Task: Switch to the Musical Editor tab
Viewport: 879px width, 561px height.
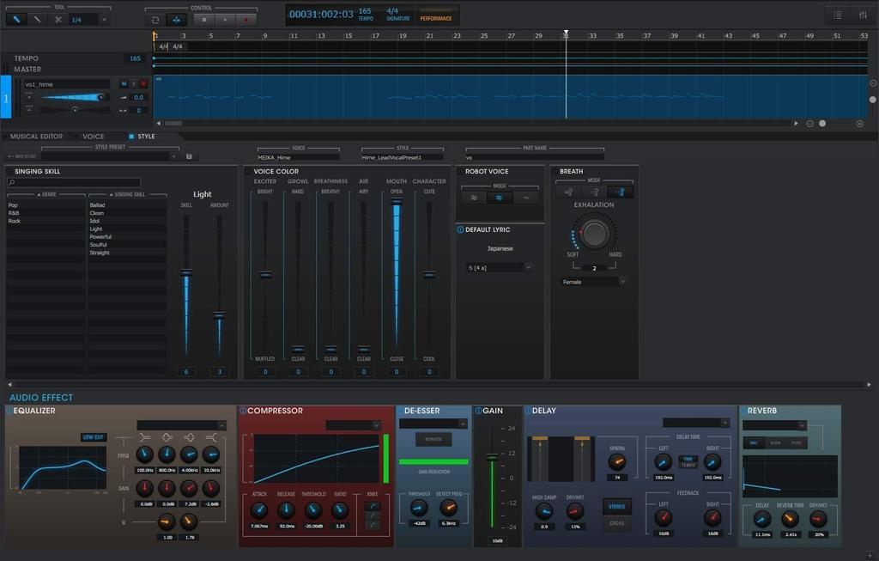Action: 36,137
